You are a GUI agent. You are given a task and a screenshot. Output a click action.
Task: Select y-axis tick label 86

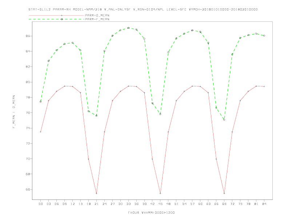pyautogui.click(x=28, y=36)
